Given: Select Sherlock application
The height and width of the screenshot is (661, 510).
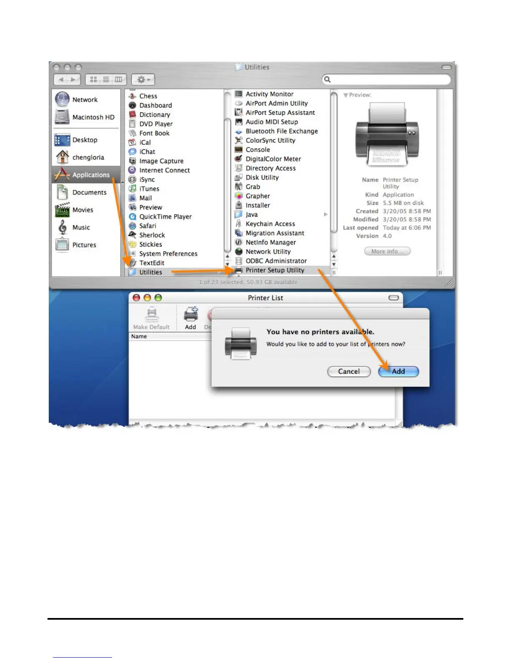Looking at the screenshot, I should coord(147,235).
